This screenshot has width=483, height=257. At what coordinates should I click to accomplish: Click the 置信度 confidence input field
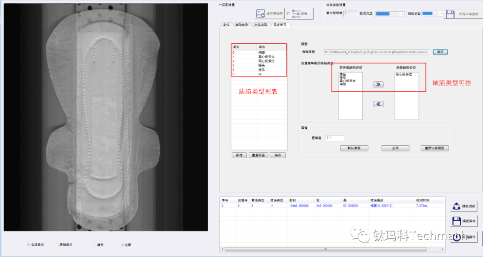point(335,138)
